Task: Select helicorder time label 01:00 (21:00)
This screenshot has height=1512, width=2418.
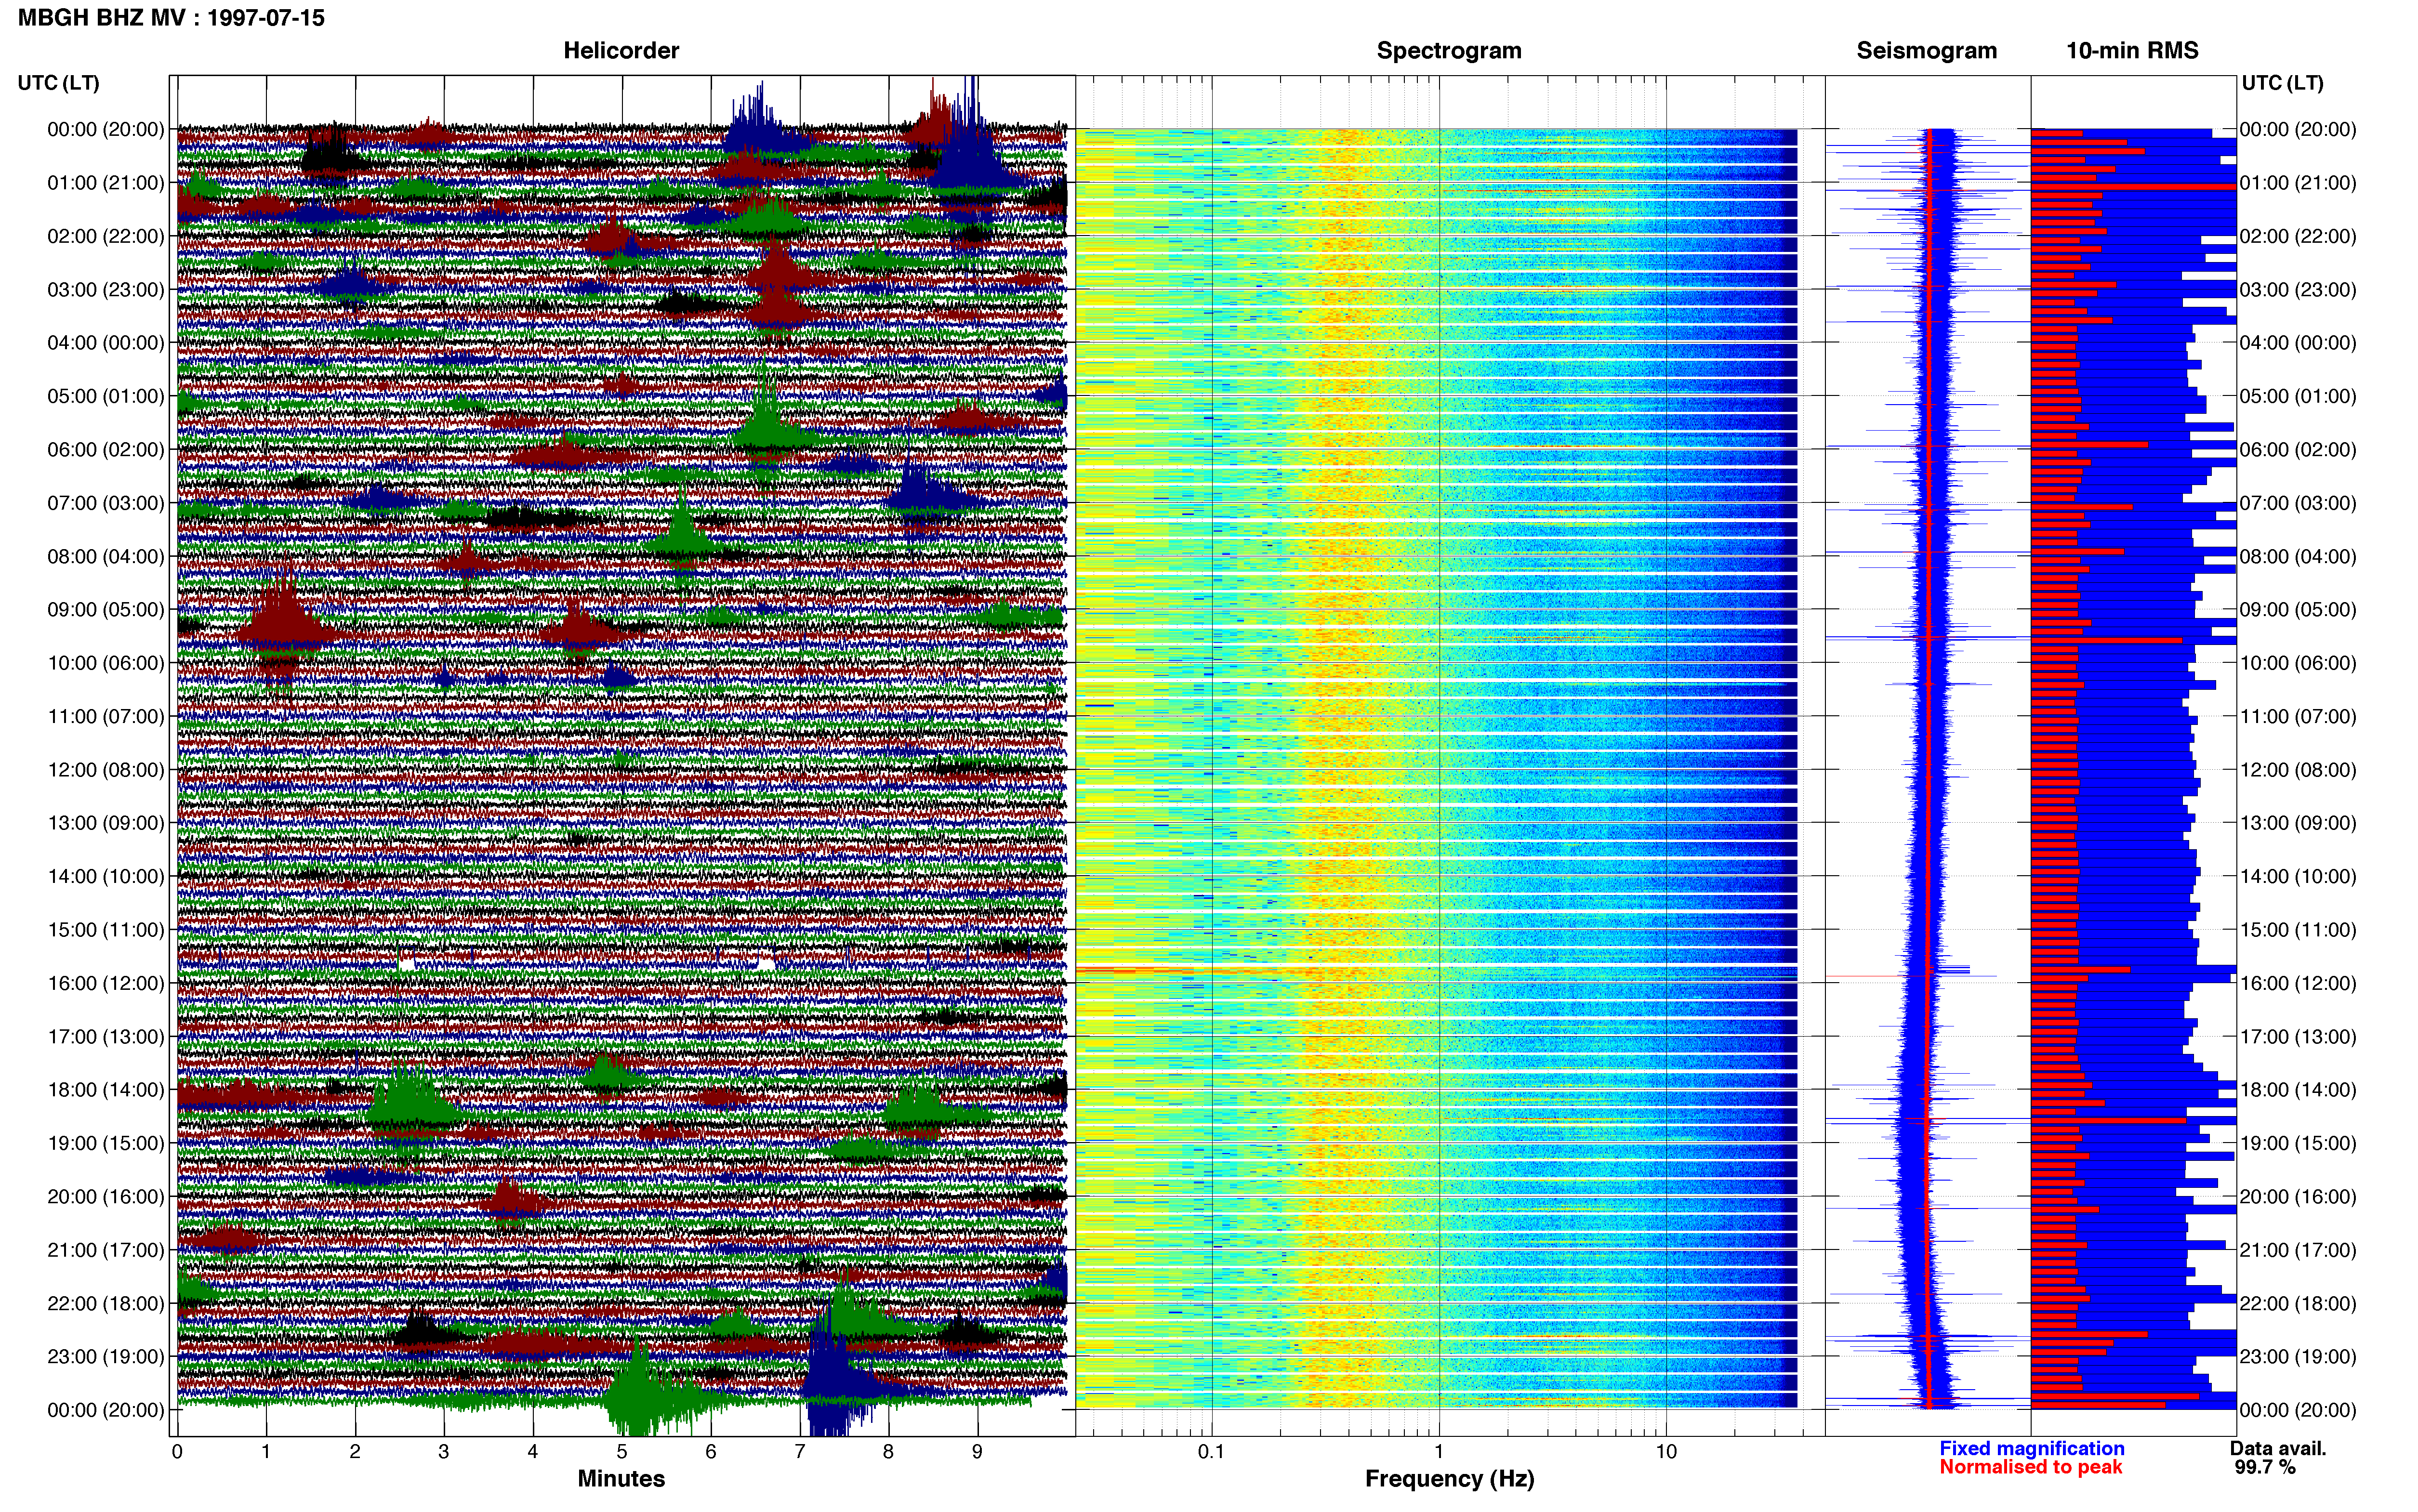Action: pos(106,183)
